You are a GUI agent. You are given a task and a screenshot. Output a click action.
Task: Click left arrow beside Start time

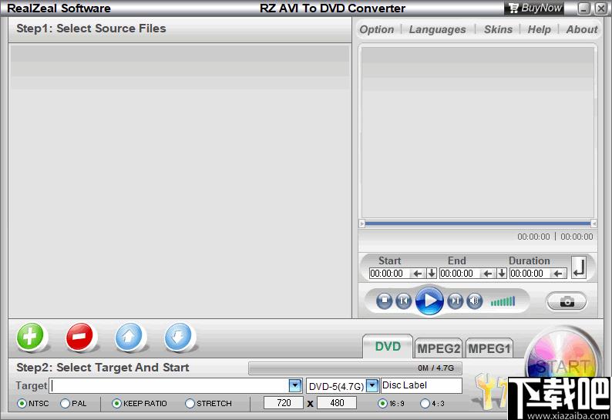coord(418,274)
